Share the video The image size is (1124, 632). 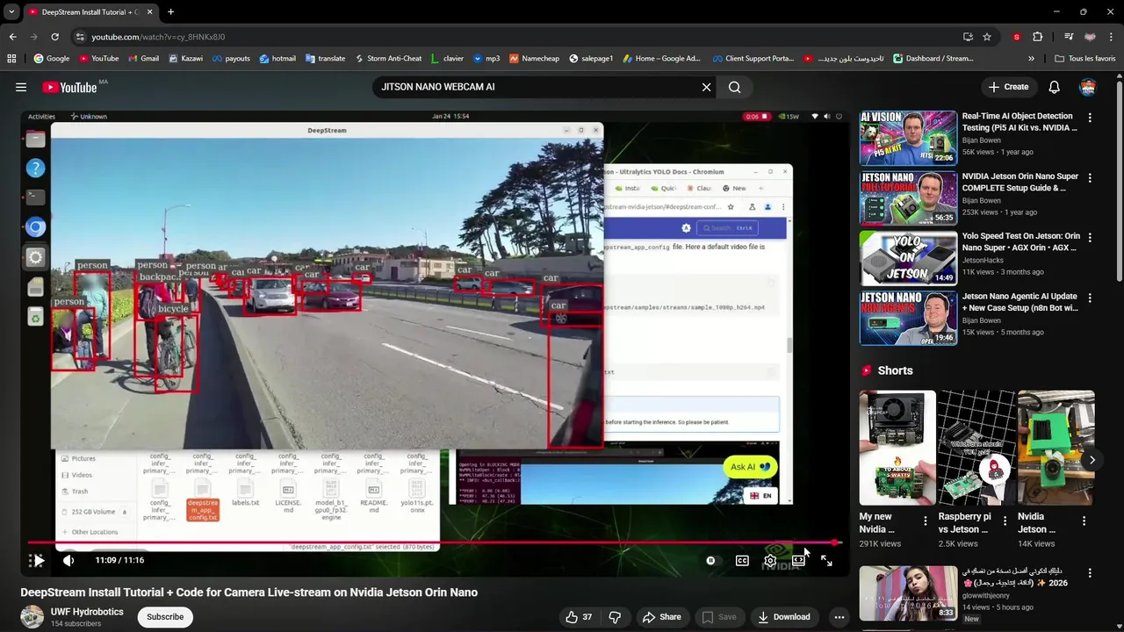(x=662, y=617)
